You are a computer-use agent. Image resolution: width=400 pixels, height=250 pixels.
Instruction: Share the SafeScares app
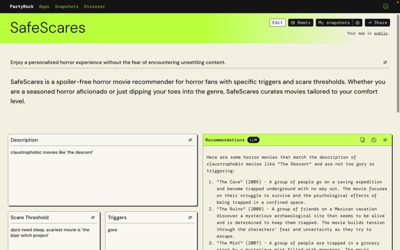point(377,23)
